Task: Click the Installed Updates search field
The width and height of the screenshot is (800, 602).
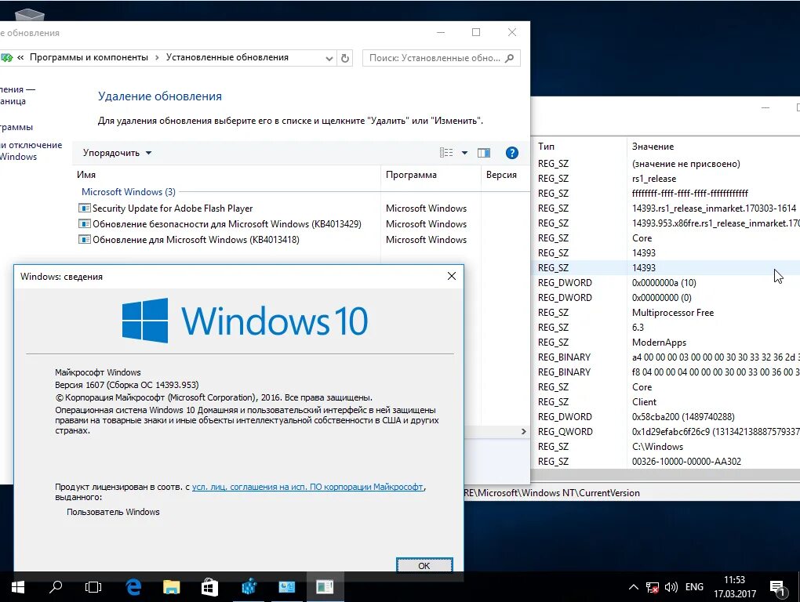Action: click(x=442, y=58)
